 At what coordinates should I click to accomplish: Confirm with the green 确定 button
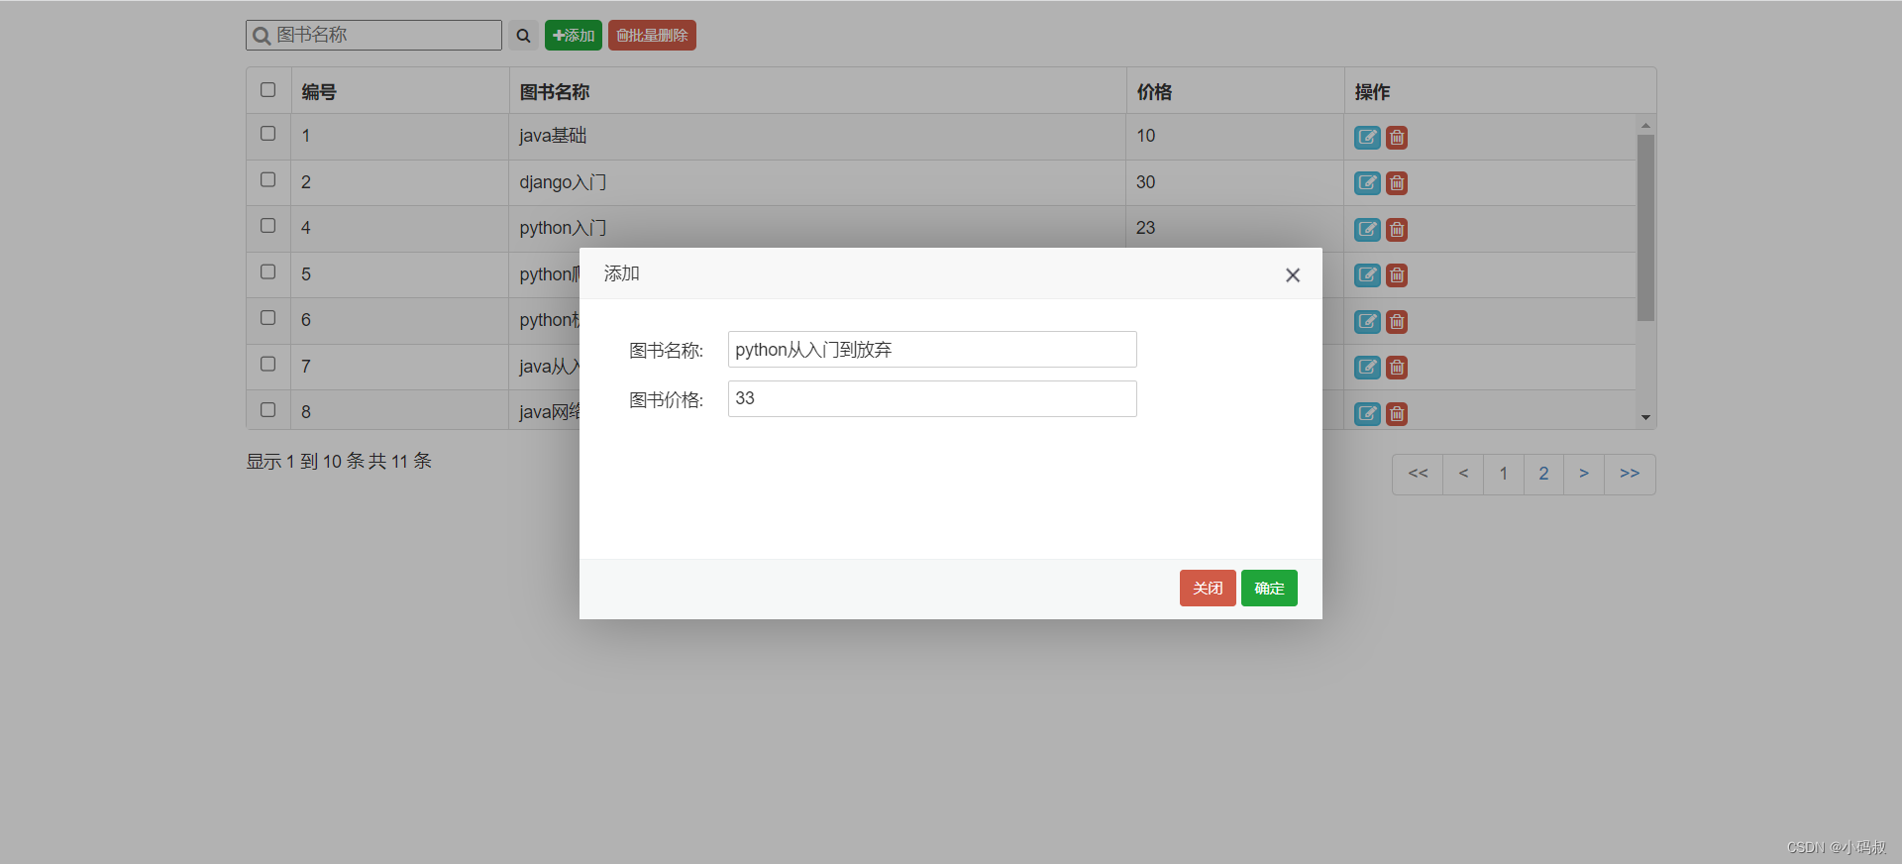1269,589
